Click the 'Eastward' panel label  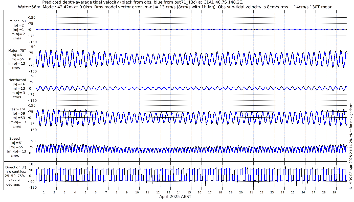pyautogui.click(x=17, y=109)
